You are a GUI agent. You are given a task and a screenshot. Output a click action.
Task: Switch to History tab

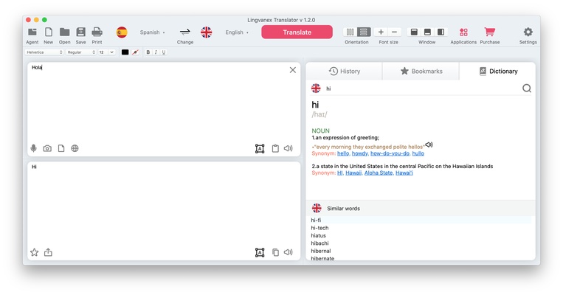[x=345, y=71]
